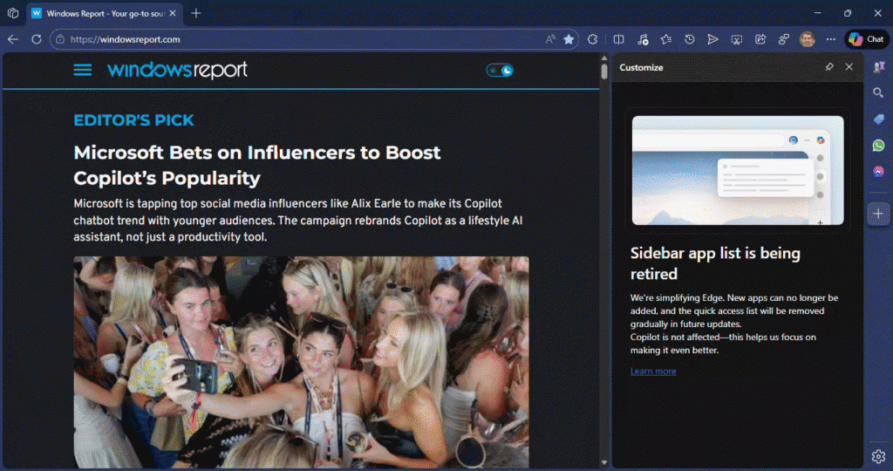This screenshot has height=471, width=893.
Task: Open sidebar settings gear icon
Action: coord(878,456)
